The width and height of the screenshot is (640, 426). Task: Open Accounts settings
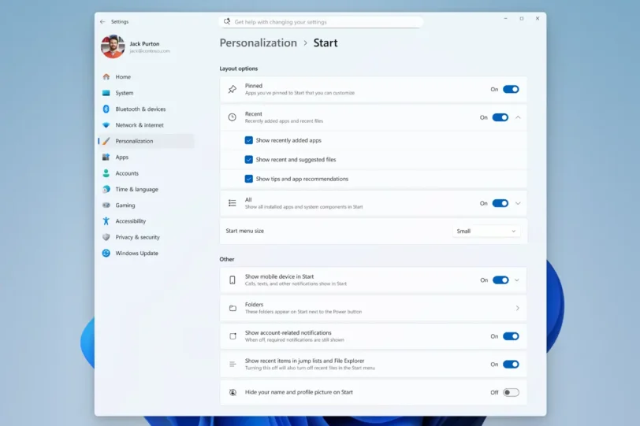coord(146,173)
